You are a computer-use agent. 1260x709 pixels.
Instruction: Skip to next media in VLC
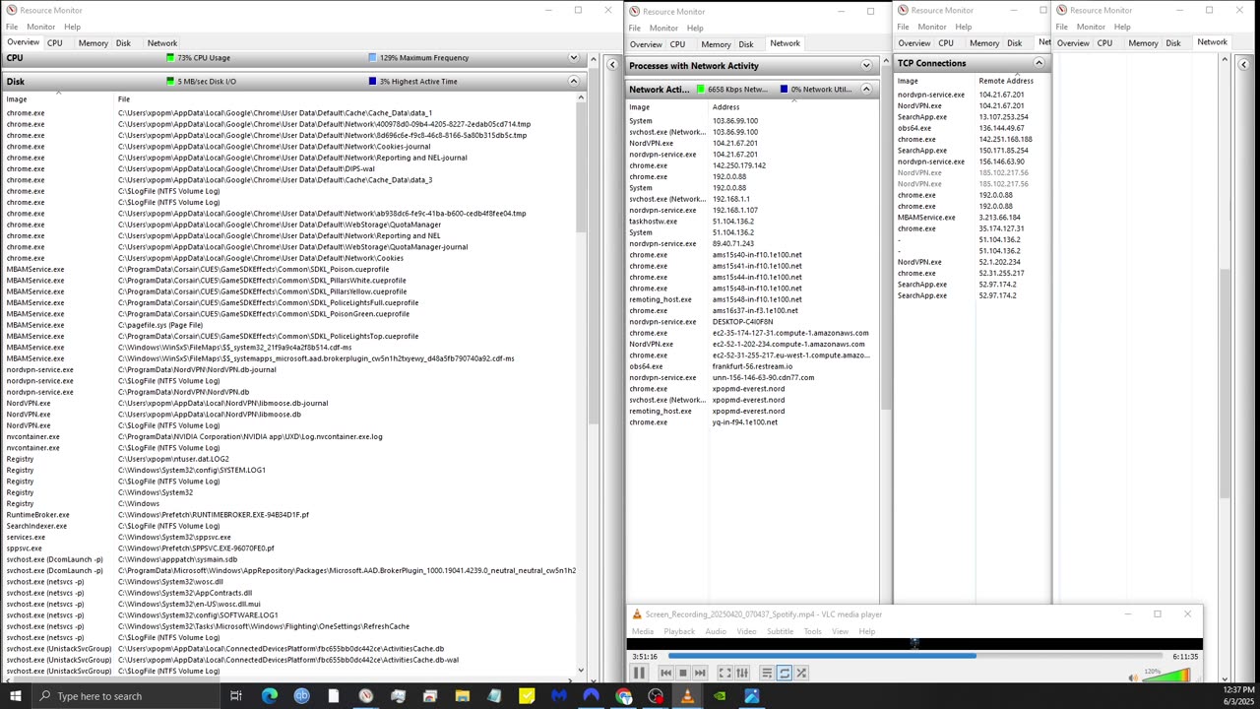(700, 673)
